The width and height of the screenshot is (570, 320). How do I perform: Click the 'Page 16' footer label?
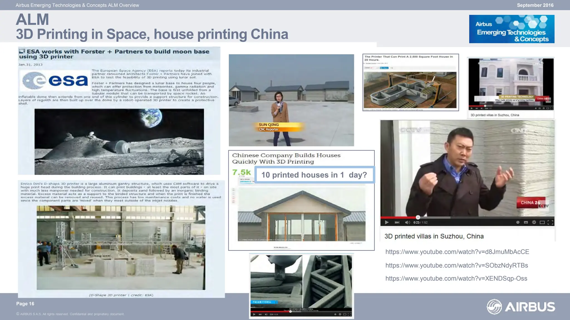point(25,304)
